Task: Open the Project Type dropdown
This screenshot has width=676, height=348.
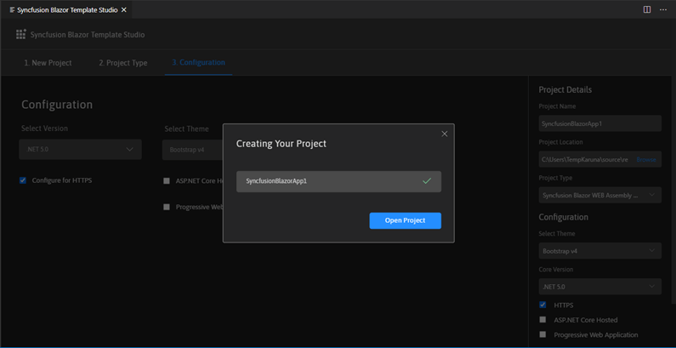Action: [x=599, y=195]
